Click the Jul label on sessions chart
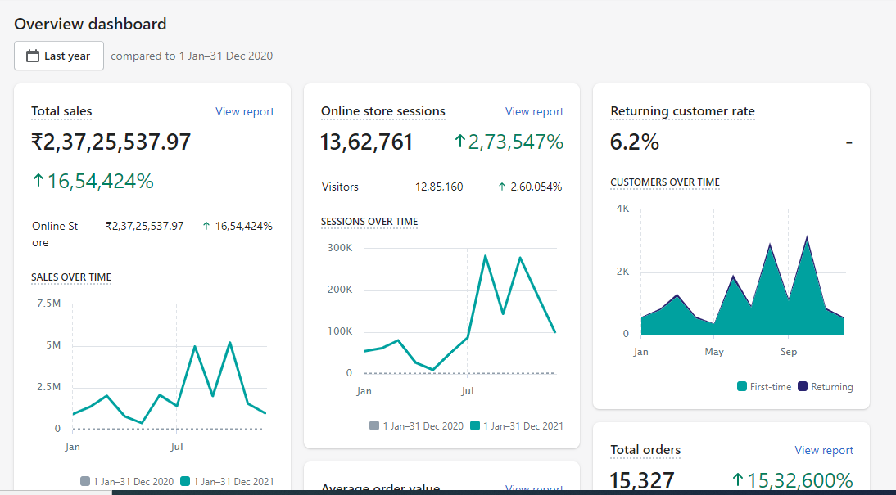This screenshot has height=495, width=896. (x=468, y=391)
